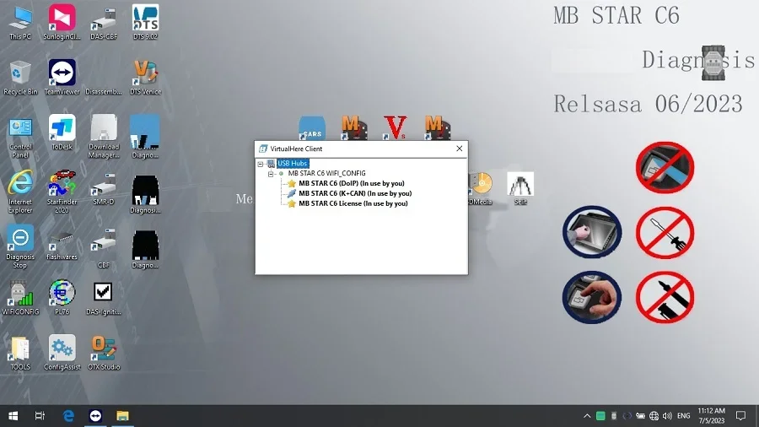Open the SunloginClient shortcut
The width and height of the screenshot is (759, 427).
tap(62, 22)
